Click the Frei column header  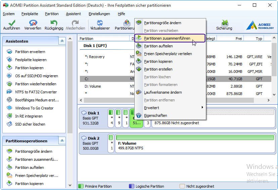pos(230,39)
